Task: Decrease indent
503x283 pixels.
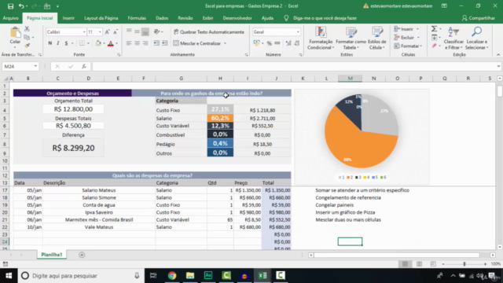Action: [156, 43]
